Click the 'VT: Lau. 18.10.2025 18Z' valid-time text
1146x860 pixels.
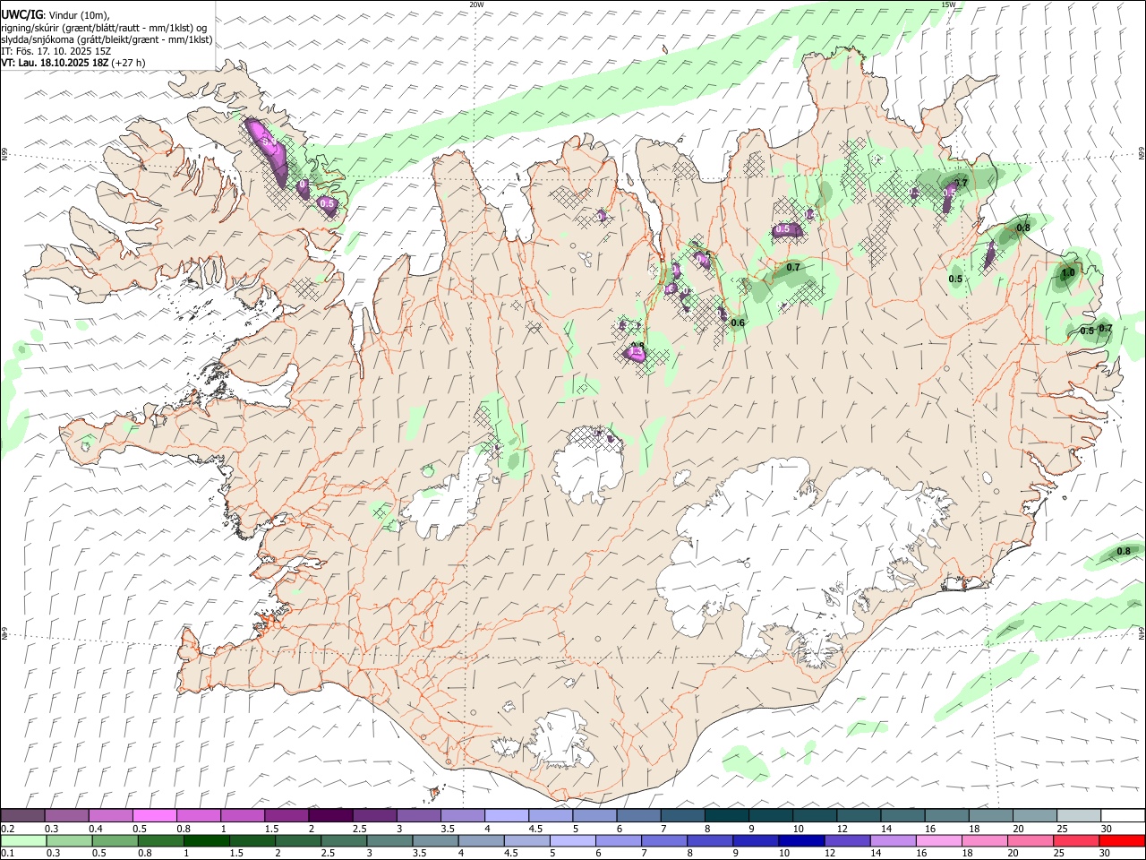point(56,63)
